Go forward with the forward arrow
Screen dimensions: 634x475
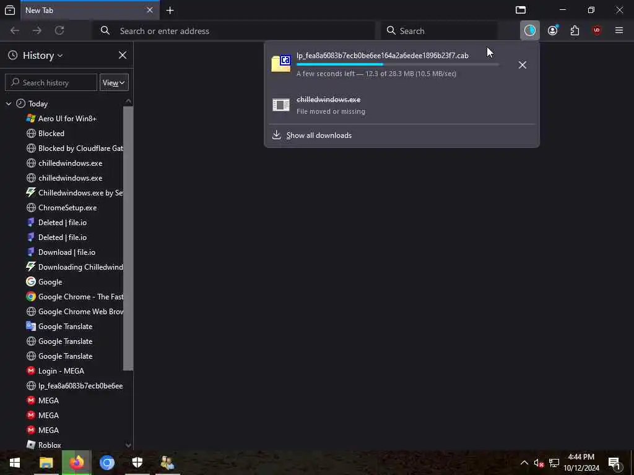coord(37,31)
